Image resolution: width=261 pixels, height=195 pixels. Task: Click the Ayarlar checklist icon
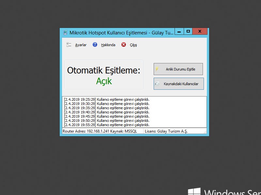[69, 45]
